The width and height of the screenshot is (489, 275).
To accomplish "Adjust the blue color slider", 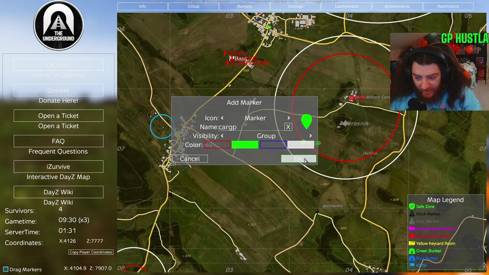I will coord(273,145).
